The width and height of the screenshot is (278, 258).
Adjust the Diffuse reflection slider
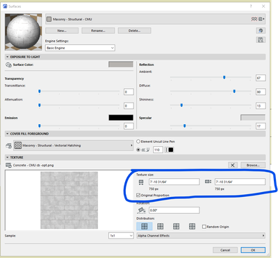pos(234,92)
